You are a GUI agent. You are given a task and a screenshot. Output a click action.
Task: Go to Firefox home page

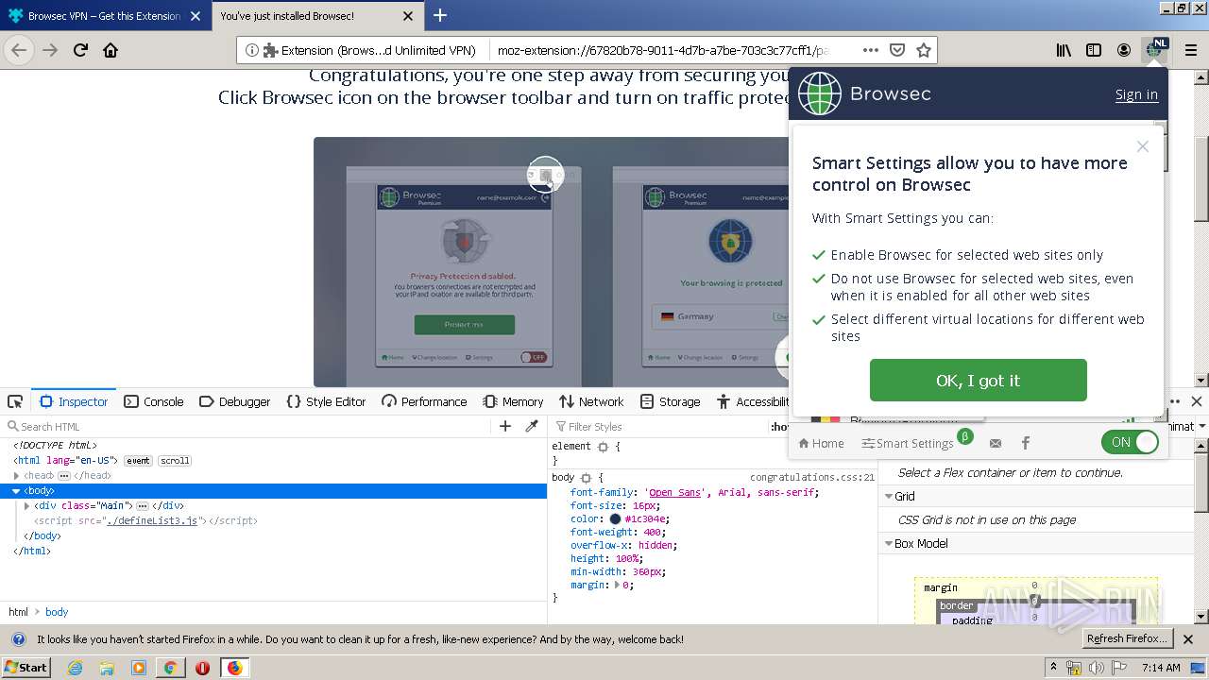click(111, 50)
